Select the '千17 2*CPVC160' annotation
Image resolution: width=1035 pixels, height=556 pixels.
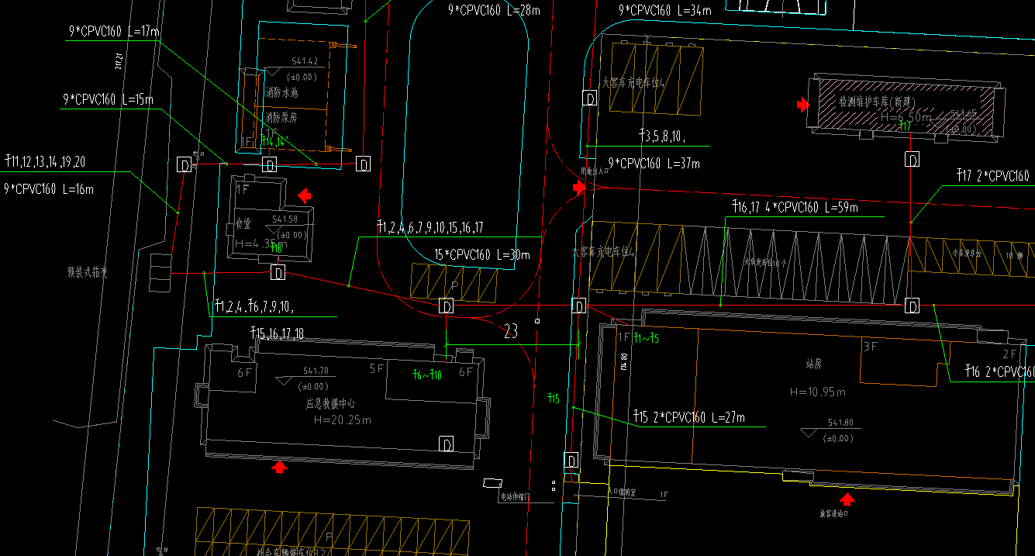point(993,176)
